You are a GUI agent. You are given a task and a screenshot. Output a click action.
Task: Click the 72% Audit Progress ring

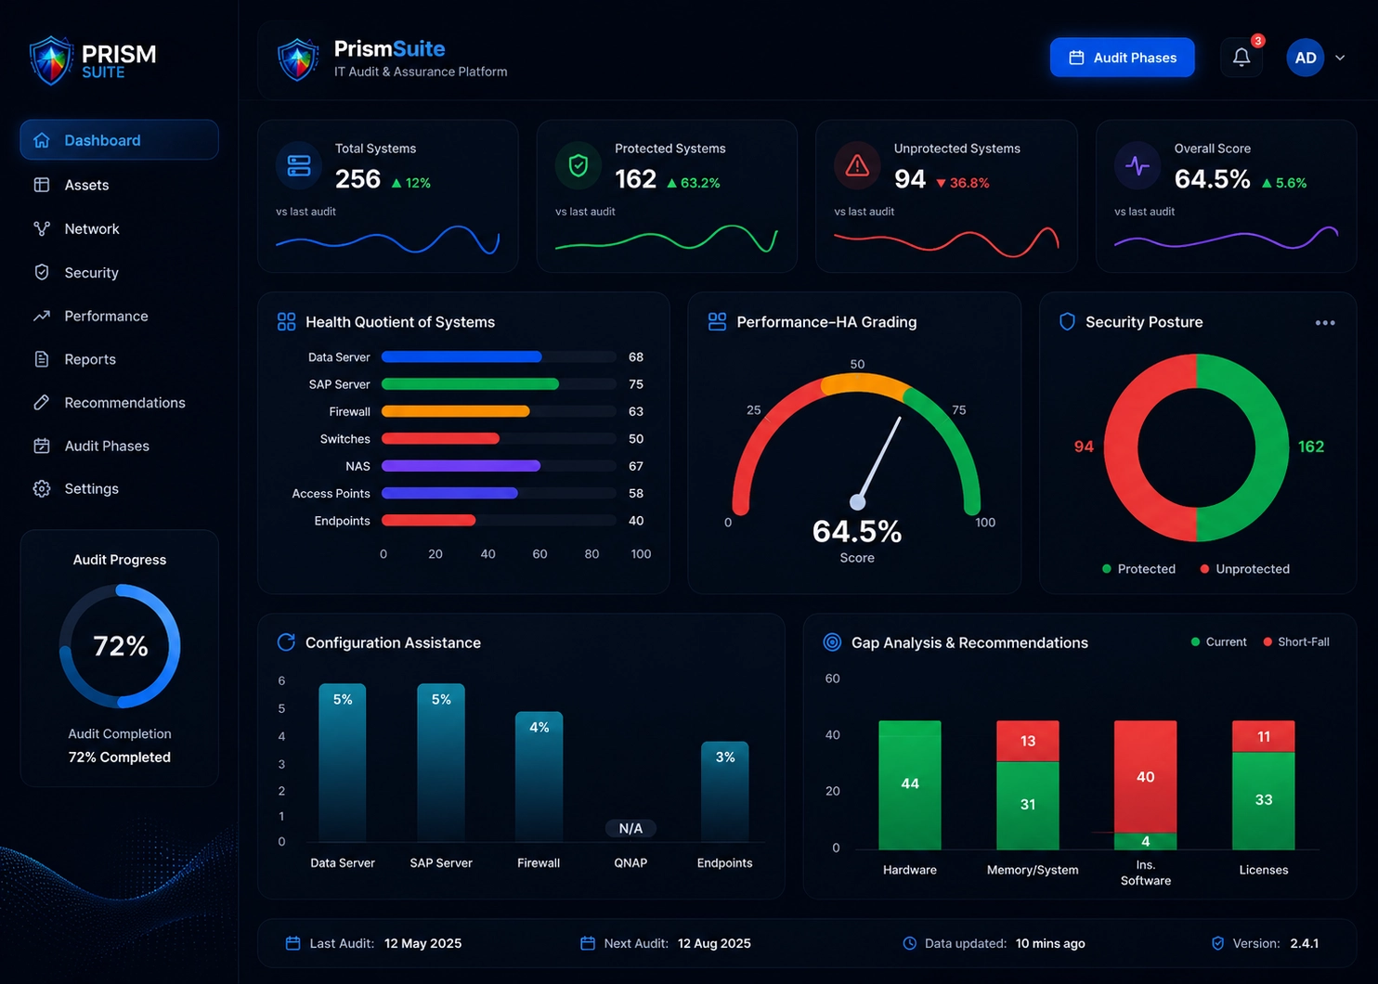click(120, 646)
